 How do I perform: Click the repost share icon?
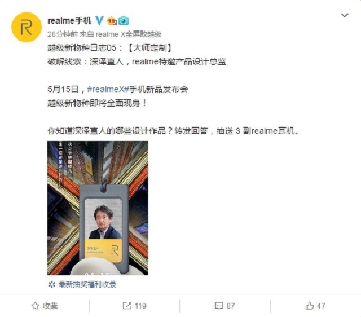(x=126, y=306)
